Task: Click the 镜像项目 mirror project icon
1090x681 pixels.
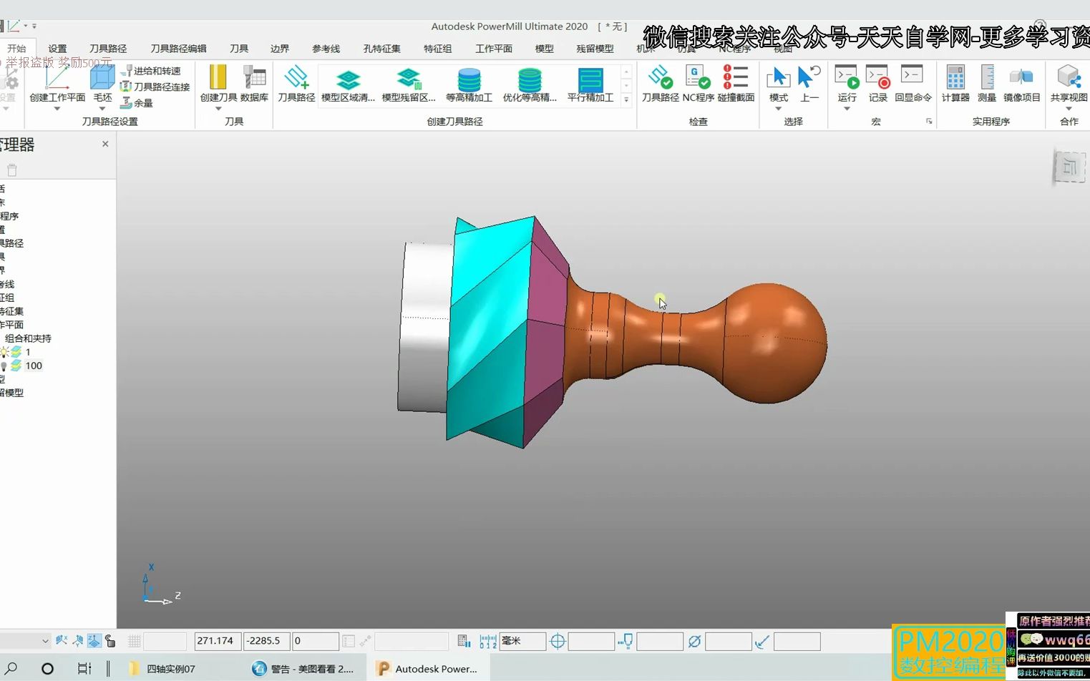Action: point(1021,77)
